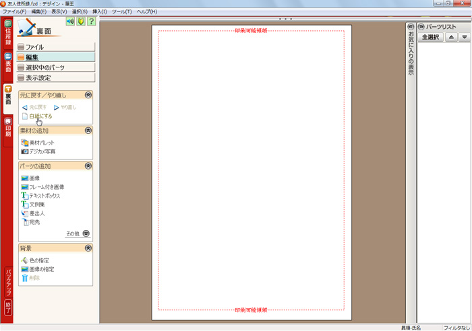Screen dimensions: 472x331
Task: Choose 色の指定 background color option
Action: pyautogui.click(x=39, y=260)
